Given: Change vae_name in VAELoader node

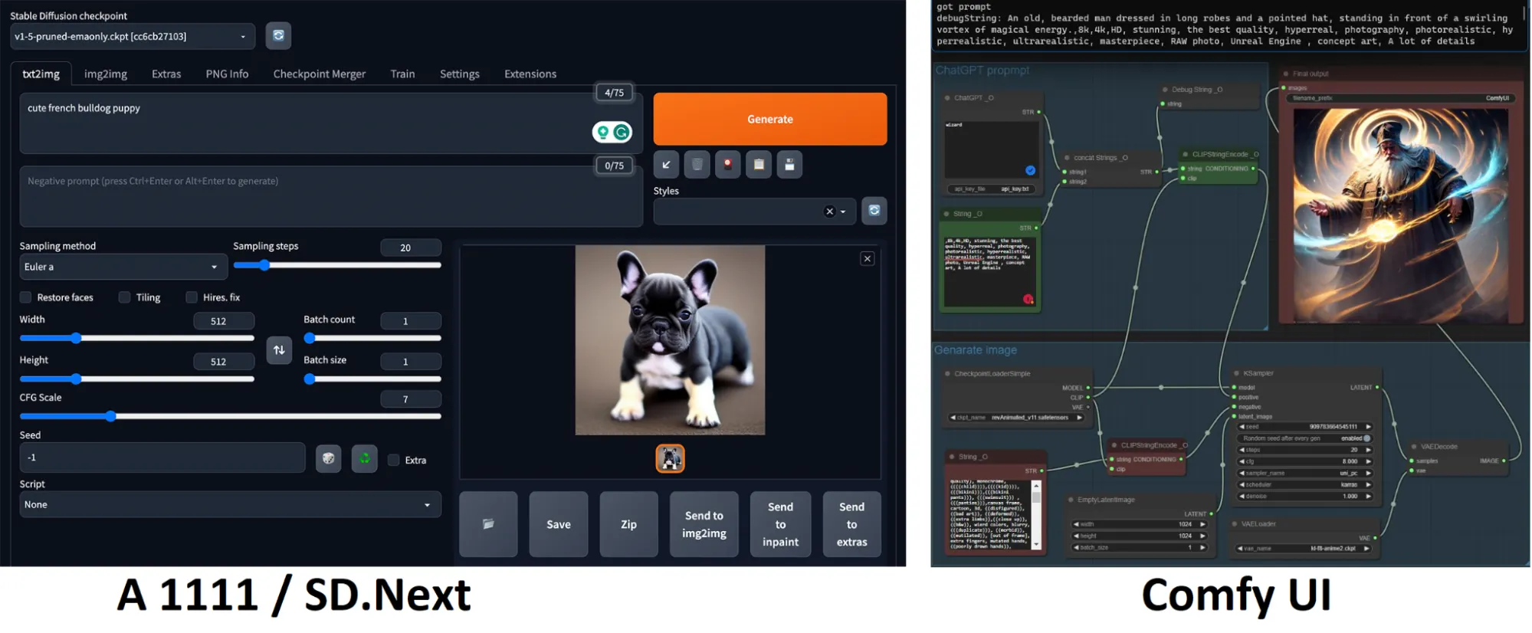Looking at the screenshot, I should coord(1304,548).
